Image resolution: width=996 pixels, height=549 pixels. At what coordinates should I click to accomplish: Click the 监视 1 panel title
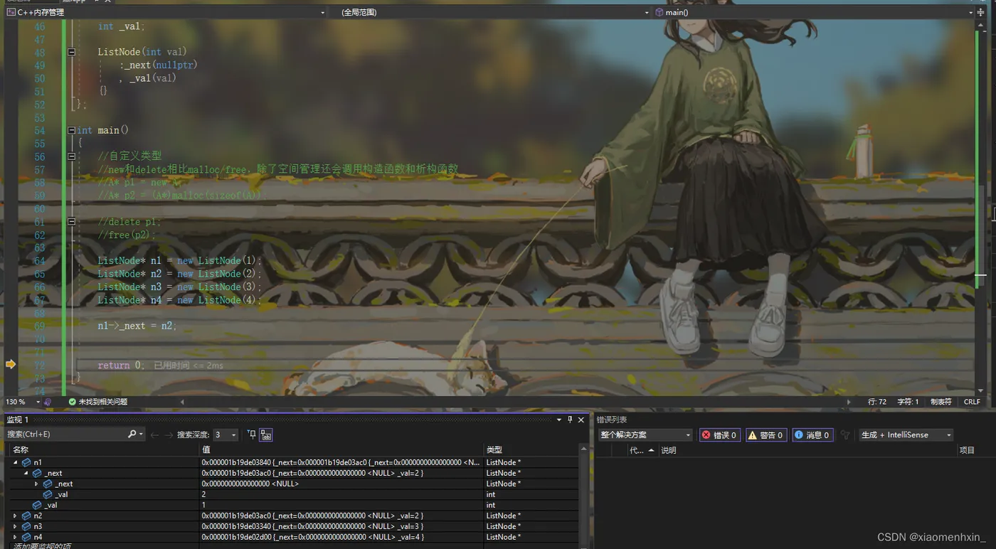point(17,420)
